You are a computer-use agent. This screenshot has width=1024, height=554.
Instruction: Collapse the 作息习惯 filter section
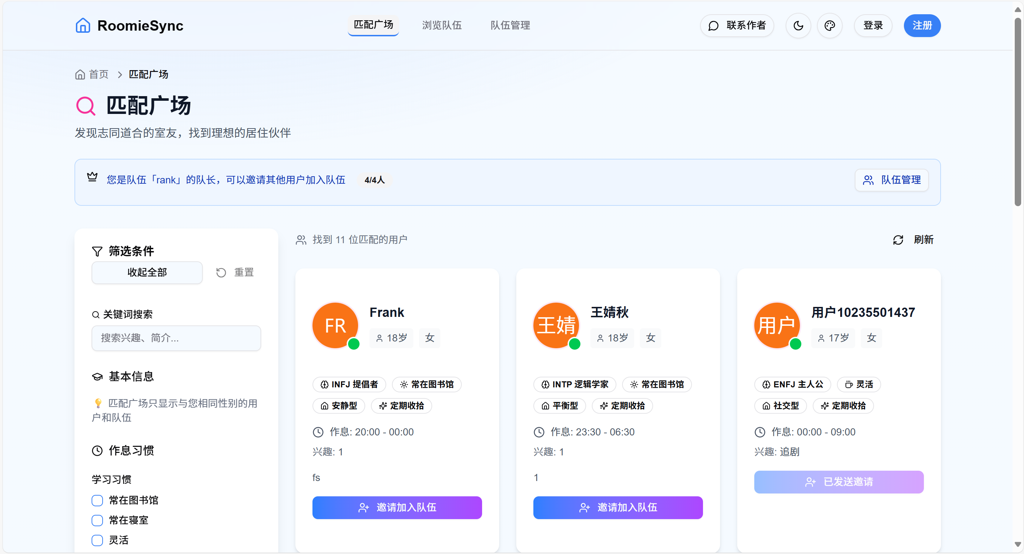[131, 450]
